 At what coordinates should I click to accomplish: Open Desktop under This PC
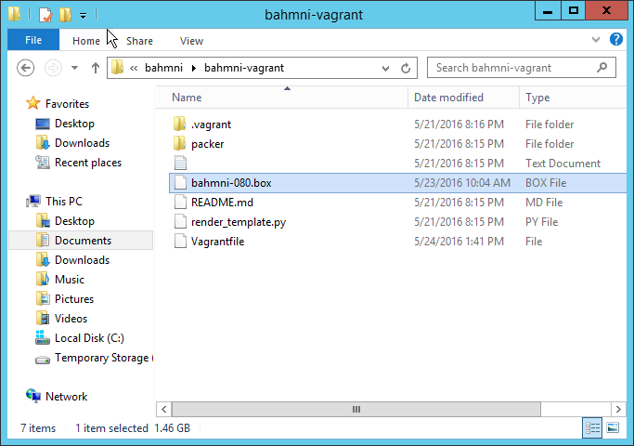(x=74, y=221)
